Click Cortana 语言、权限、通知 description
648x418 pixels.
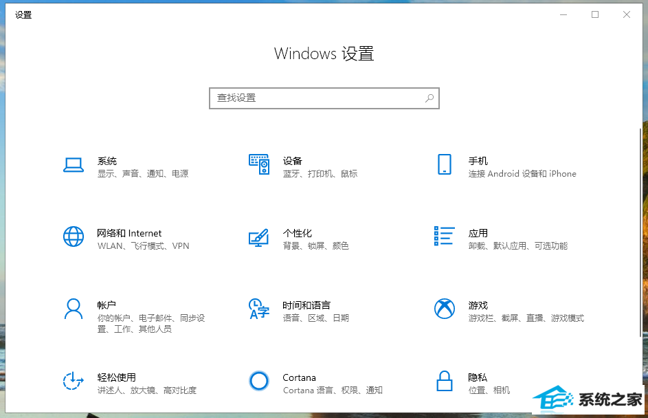(333, 390)
